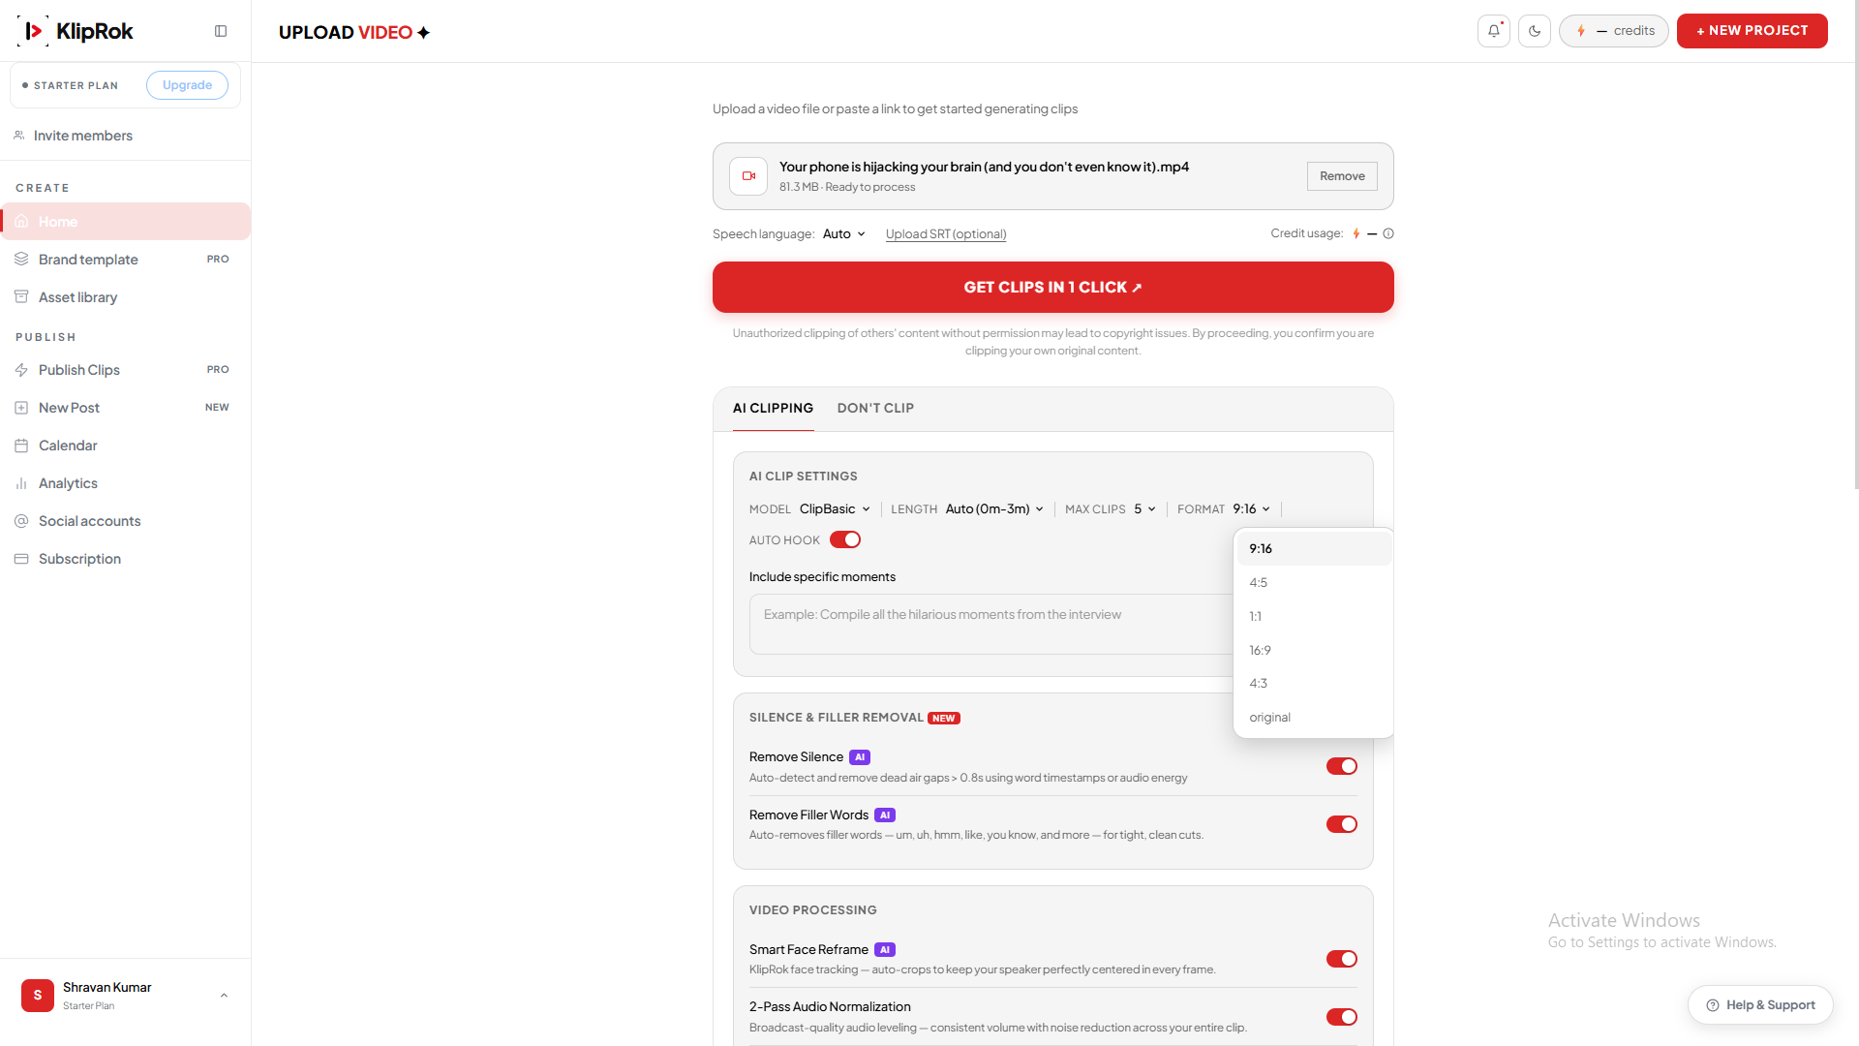1859x1046 pixels.
Task: Click the Brand template layers icon
Action: pyautogui.click(x=21, y=260)
